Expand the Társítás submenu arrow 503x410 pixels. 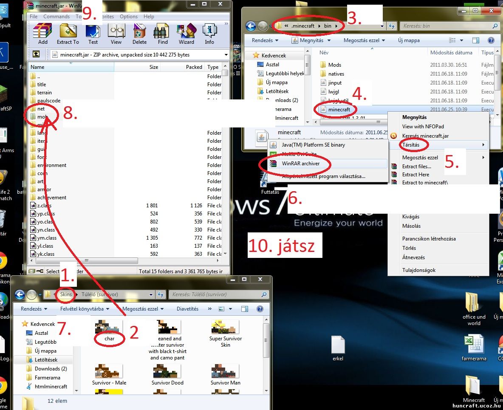click(483, 145)
